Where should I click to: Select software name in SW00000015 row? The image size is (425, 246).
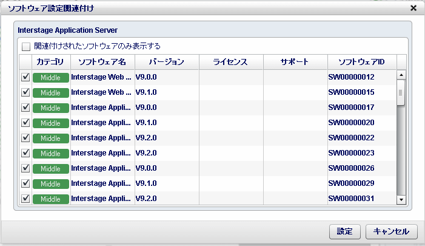tap(101, 92)
